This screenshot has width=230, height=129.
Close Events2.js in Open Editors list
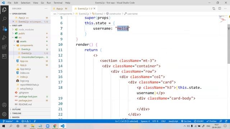[x=13, y=21]
